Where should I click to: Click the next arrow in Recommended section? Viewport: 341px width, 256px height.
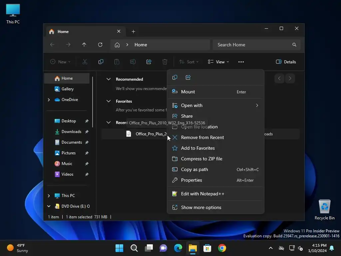(290, 78)
